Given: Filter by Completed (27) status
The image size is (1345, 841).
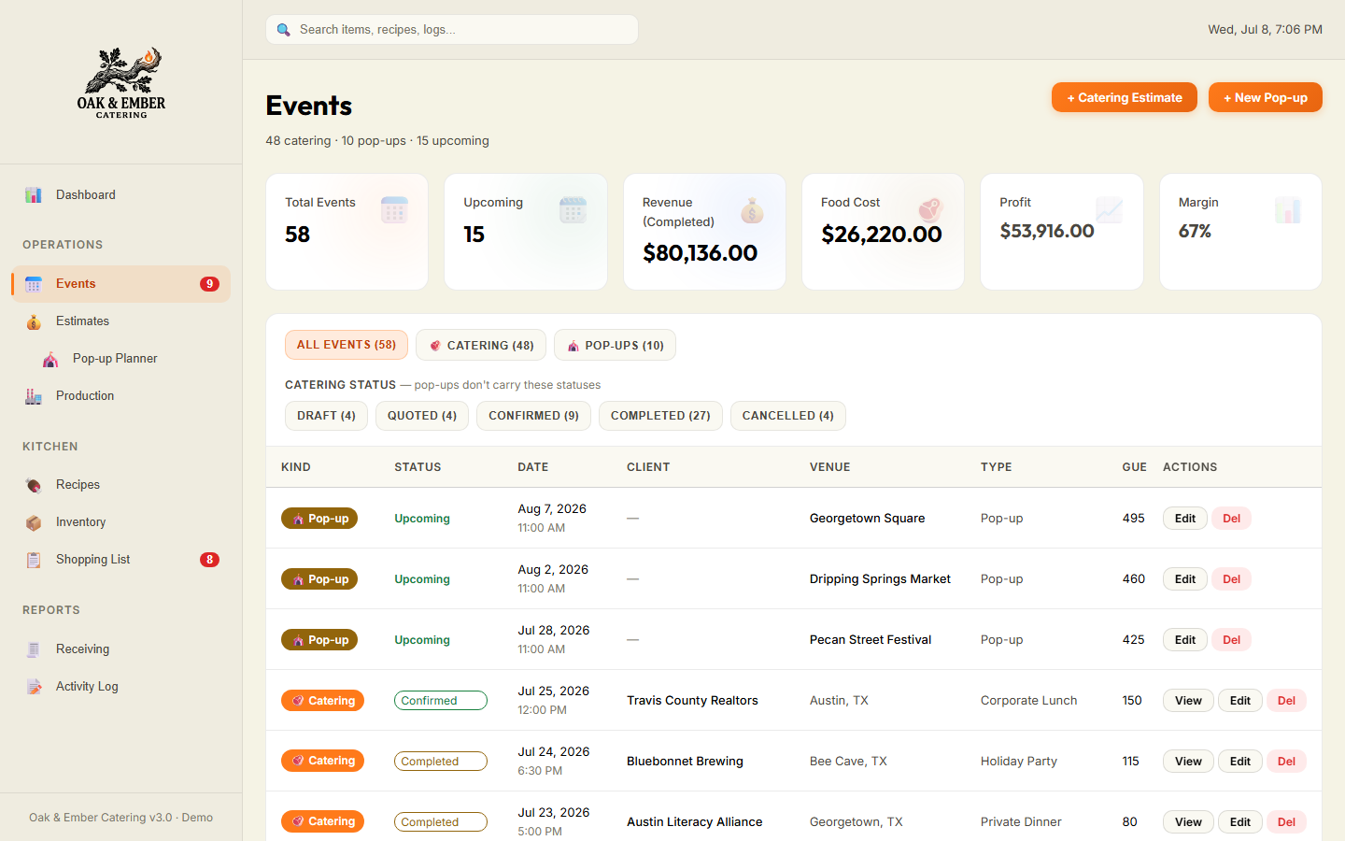Looking at the screenshot, I should tap(660, 416).
